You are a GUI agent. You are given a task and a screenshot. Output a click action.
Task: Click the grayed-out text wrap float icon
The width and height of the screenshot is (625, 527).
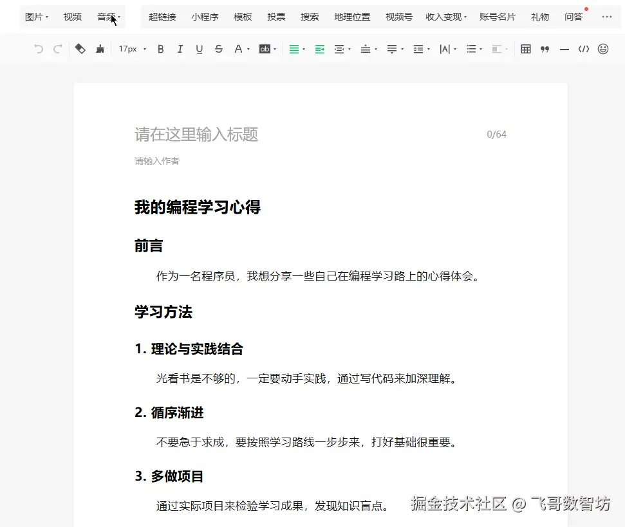[x=496, y=49]
